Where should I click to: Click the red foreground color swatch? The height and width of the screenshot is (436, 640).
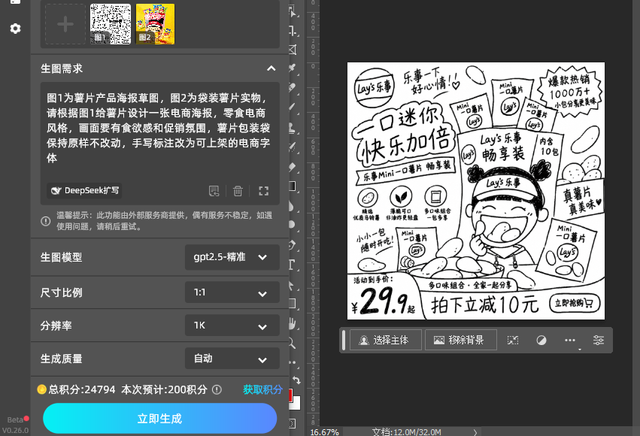[290, 395]
